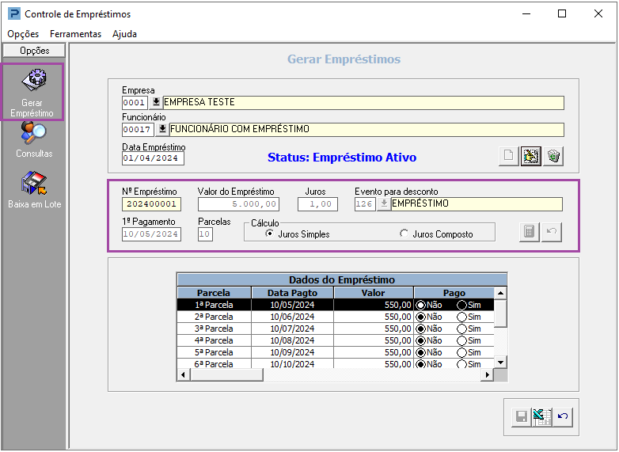This screenshot has width=619, height=452.
Task: Click the calculator icon to compute installments
Action: tap(529, 232)
